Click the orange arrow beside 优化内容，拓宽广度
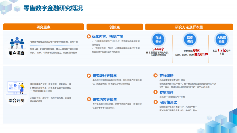The image size is (237, 133). [x=89, y=36]
